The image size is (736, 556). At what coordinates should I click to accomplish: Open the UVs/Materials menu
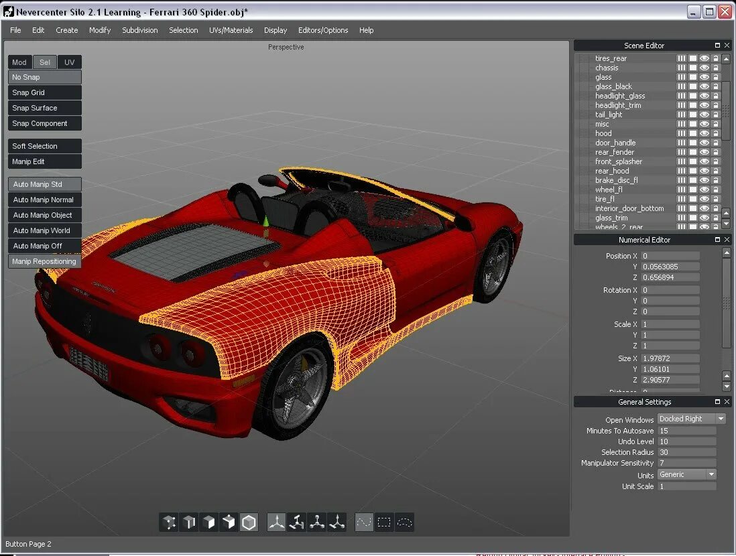coord(231,30)
